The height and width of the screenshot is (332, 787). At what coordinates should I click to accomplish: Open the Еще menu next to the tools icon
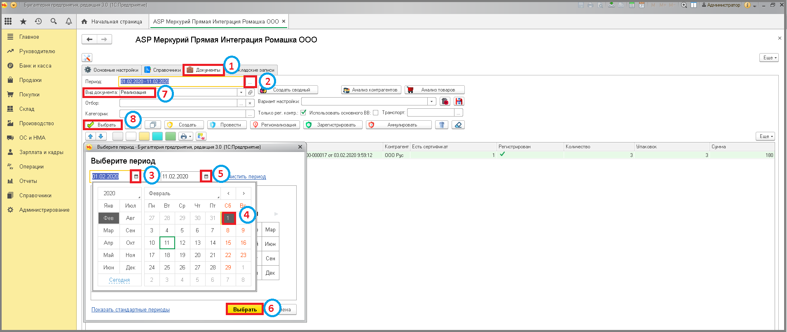pos(769,58)
